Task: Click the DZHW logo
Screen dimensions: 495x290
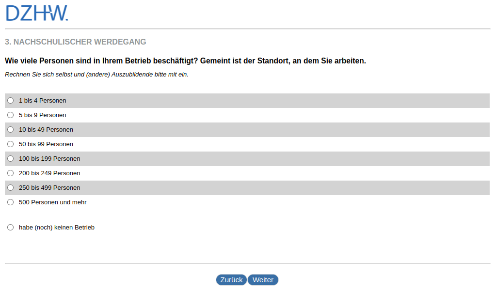Action: (x=37, y=13)
